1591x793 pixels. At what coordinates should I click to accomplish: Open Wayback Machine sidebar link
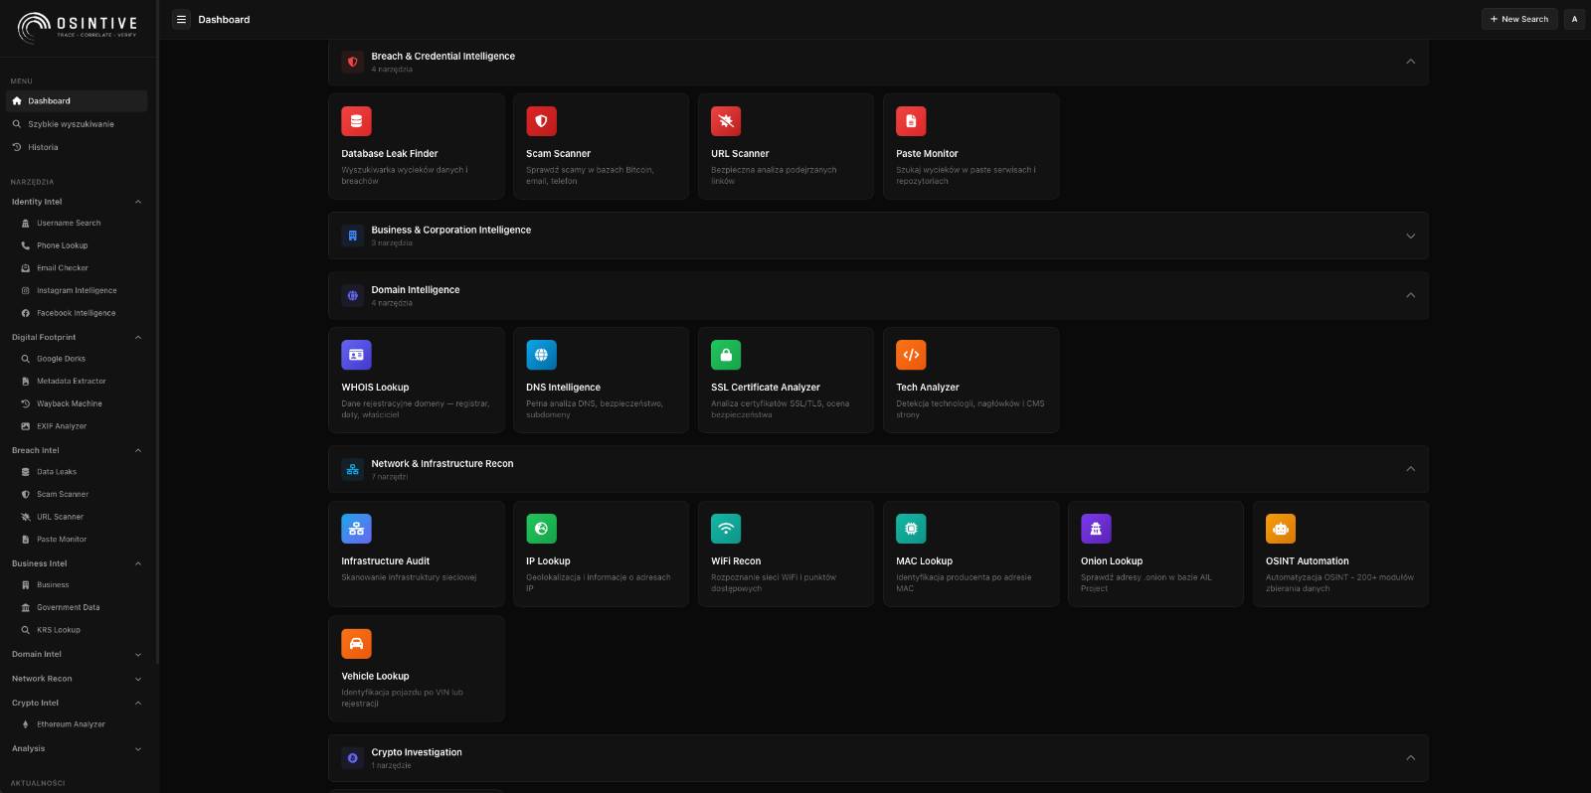point(82,403)
